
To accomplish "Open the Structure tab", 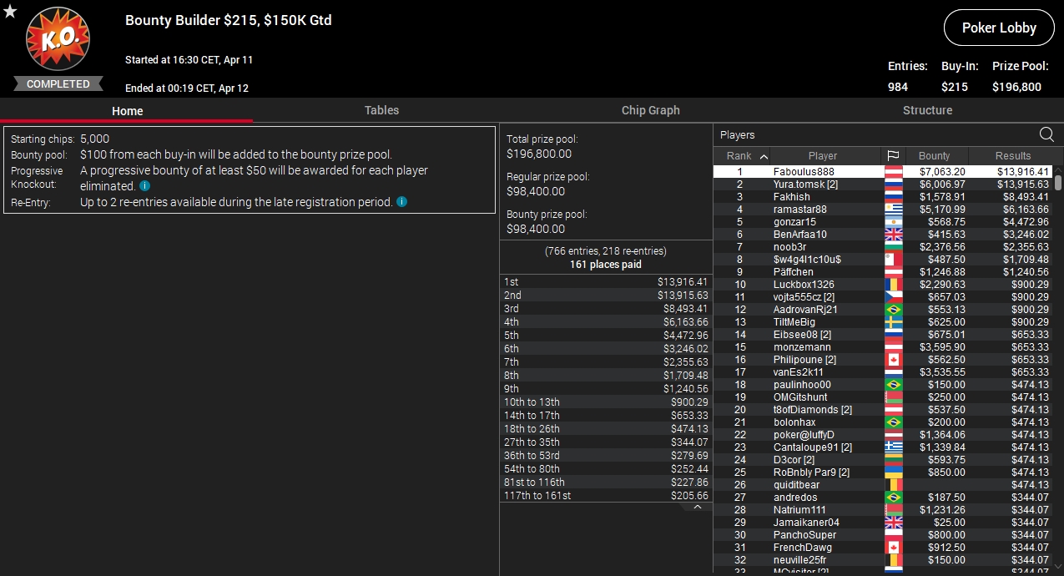I will pyautogui.click(x=927, y=110).
